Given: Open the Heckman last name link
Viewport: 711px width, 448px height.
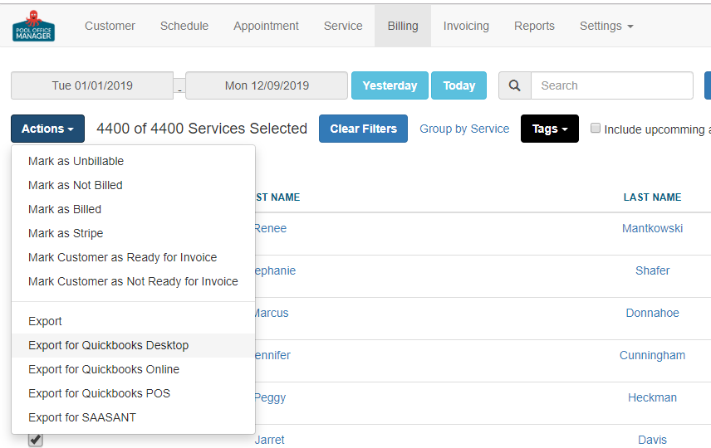Looking at the screenshot, I should pos(652,397).
